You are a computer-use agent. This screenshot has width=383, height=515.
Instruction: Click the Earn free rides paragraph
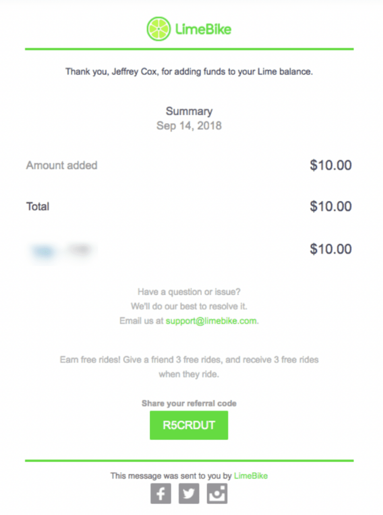189,367
